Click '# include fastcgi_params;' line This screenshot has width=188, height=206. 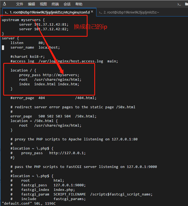48,199
